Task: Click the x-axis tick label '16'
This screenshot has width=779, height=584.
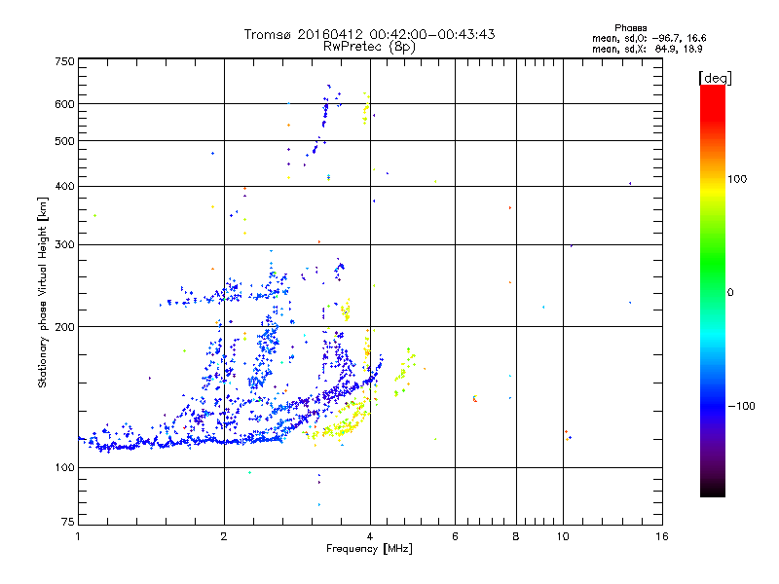Action: point(662,536)
